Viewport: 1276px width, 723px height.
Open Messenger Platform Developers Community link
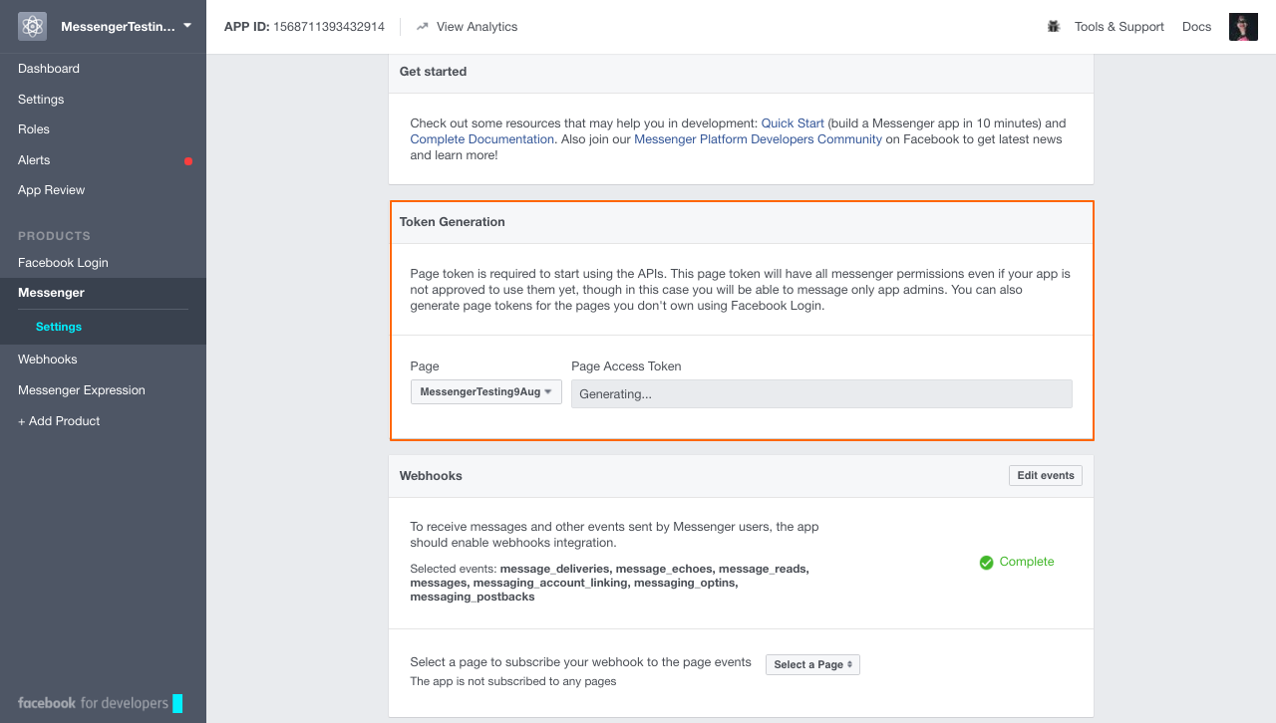pyautogui.click(x=758, y=139)
